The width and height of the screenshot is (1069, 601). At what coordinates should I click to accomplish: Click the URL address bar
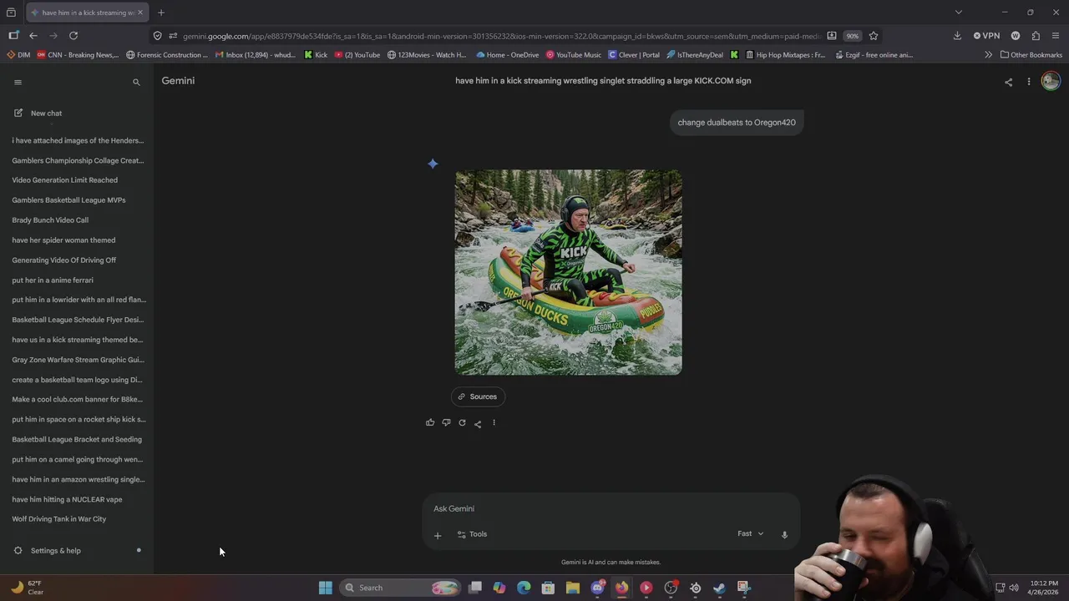(501, 36)
